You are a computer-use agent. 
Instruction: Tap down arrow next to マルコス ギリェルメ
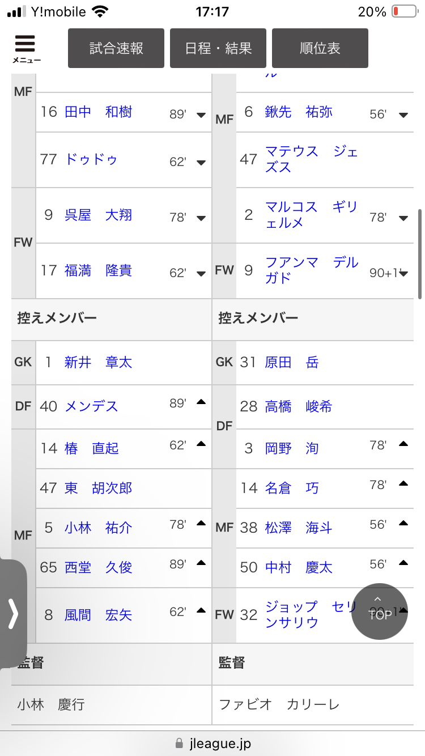tap(403, 218)
